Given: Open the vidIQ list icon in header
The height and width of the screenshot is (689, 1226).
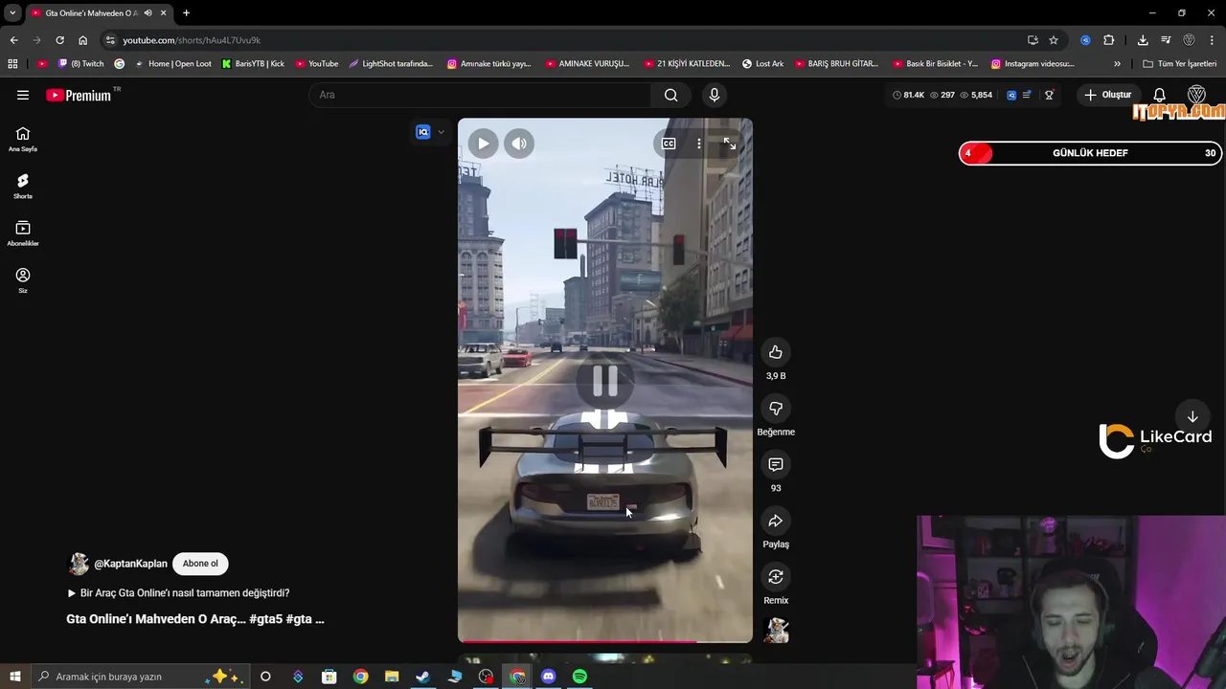Looking at the screenshot, I should coord(1027,95).
